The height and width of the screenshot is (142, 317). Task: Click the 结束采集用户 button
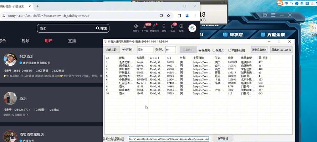(260, 50)
